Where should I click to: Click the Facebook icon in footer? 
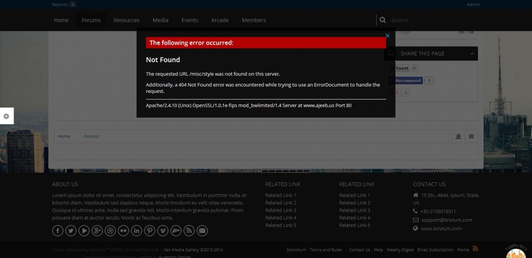click(58, 230)
